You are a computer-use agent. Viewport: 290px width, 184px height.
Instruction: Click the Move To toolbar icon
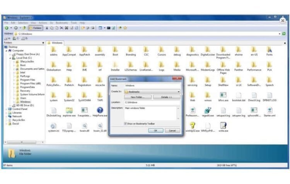pos(93,28)
